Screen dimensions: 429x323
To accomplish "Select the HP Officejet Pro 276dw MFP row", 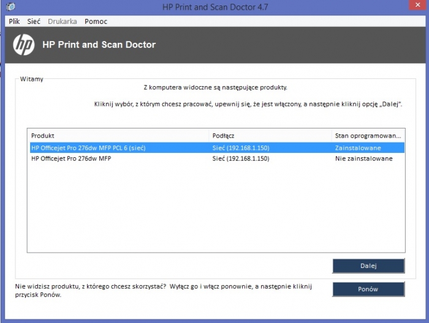I will [217, 158].
